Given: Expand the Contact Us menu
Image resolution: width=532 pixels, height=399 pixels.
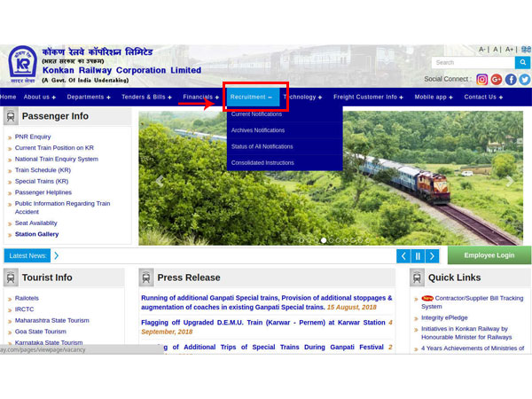Looking at the screenshot, I should (x=483, y=97).
